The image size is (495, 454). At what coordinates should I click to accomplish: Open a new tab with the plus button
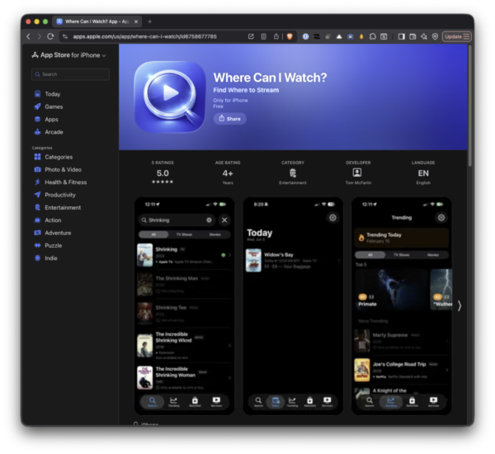pos(150,21)
